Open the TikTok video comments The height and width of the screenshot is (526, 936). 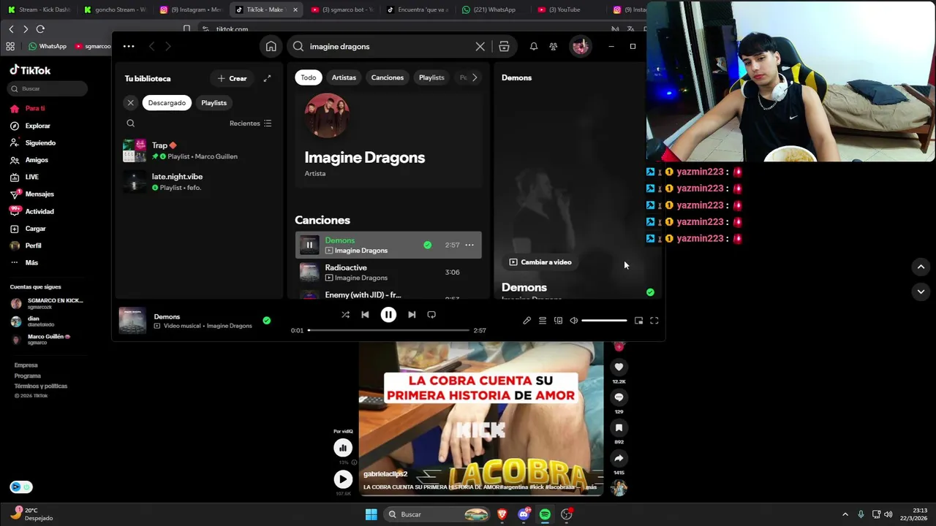[619, 397]
